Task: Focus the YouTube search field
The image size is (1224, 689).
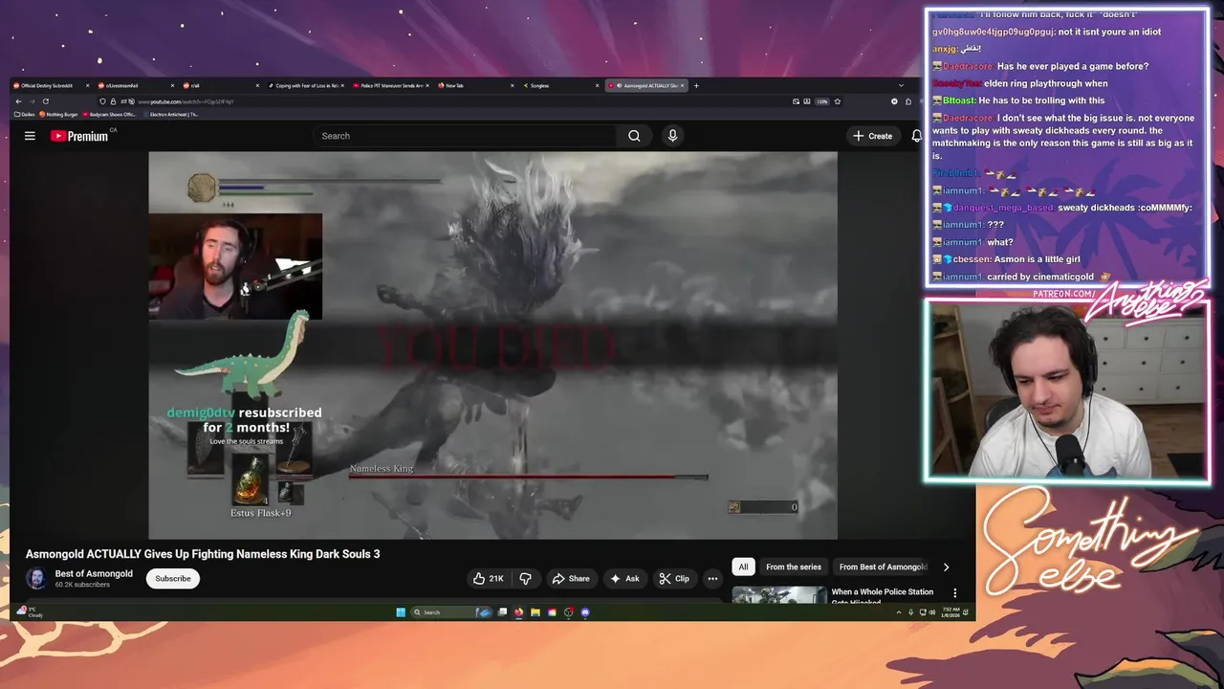Action: 465,136
